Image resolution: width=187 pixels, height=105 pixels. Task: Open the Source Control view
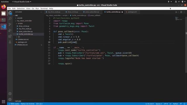tap(10, 24)
